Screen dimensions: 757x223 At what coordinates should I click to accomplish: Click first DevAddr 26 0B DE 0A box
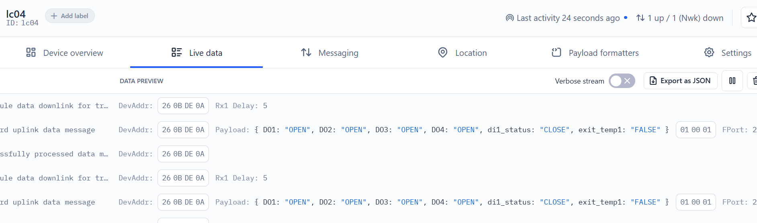pos(183,106)
